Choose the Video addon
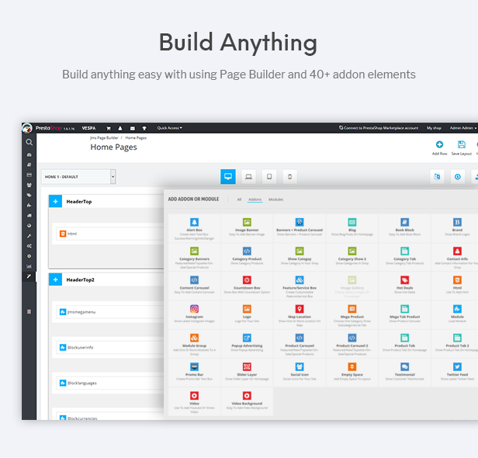 coord(194,402)
